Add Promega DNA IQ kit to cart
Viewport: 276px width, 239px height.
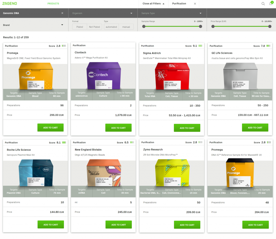[x=256, y=225]
